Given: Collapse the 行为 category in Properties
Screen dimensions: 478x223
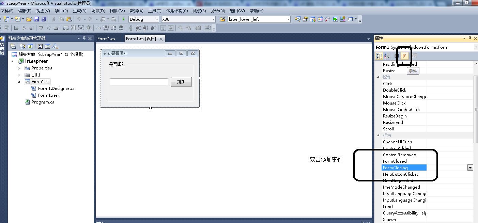Looking at the screenshot, I should click(x=378, y=135).
